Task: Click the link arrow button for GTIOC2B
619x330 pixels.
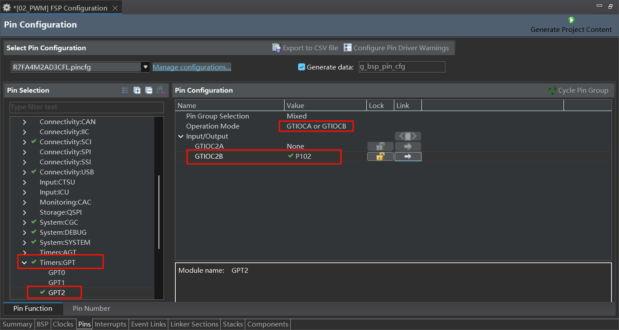Action: point(407,156)
